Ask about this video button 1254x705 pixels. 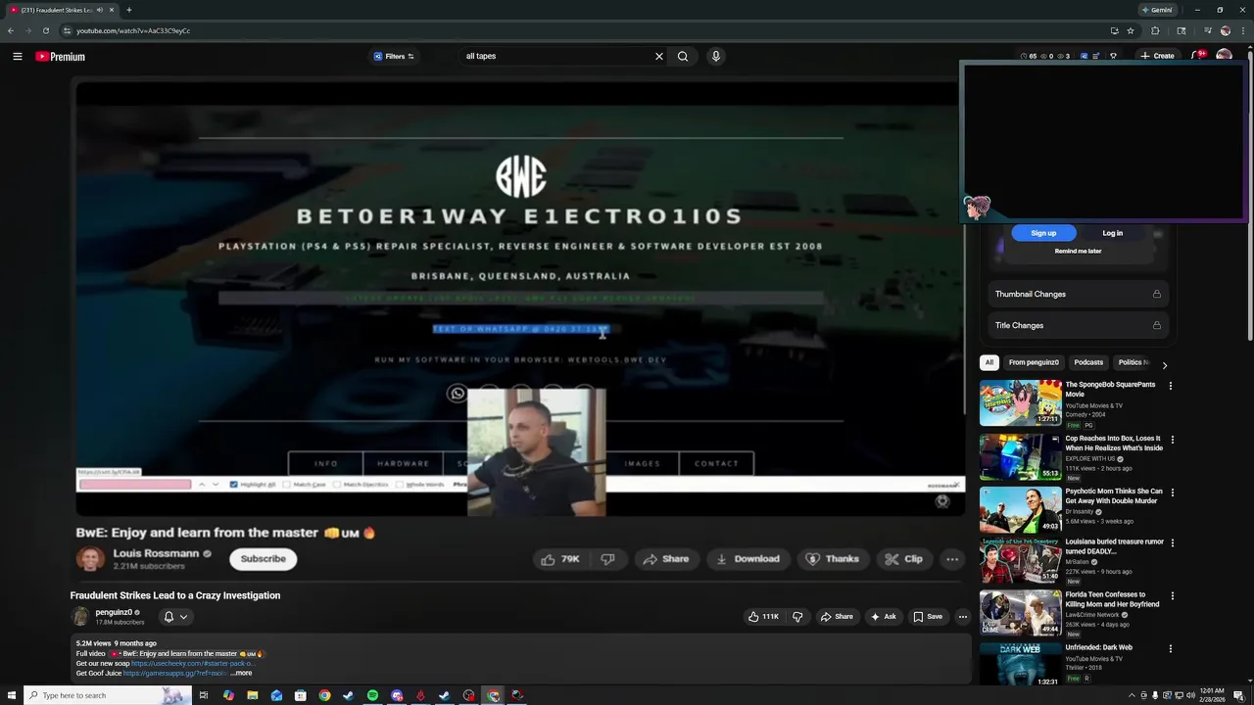[883, 617]
